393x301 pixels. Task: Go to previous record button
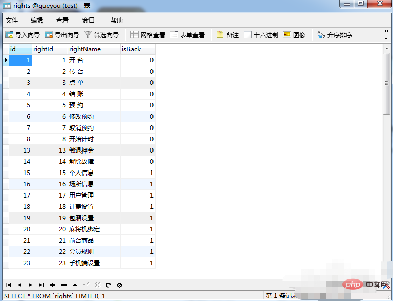tap(19, 285)
